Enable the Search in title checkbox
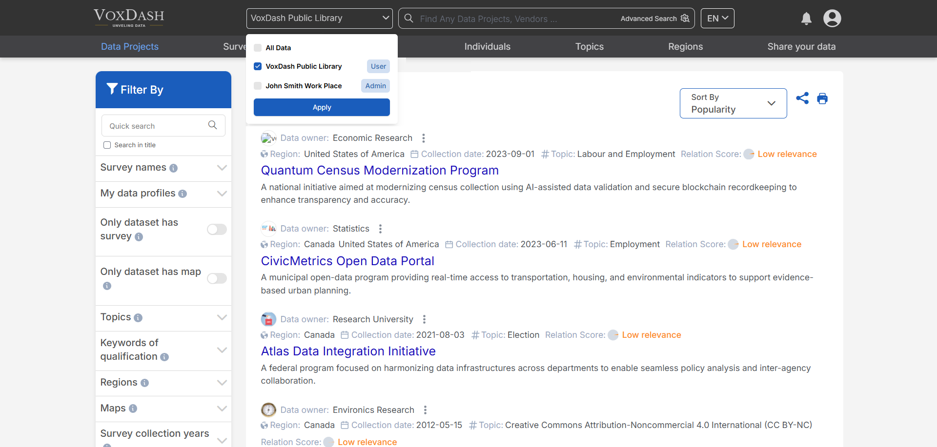Image resolution: width=937 pixels, height=447 pixels. 107,145
